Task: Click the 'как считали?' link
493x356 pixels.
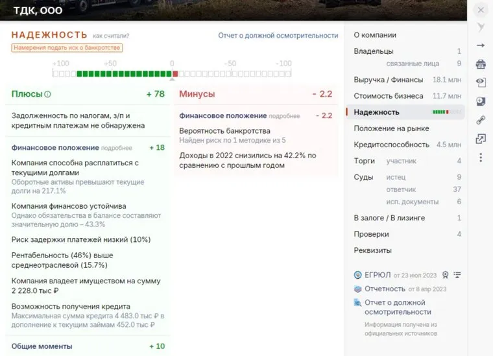Action: (x=111, y=36)
